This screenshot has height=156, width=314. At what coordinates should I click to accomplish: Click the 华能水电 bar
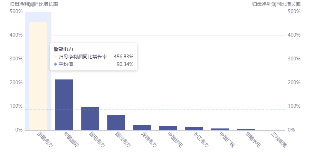click(246, 129)
